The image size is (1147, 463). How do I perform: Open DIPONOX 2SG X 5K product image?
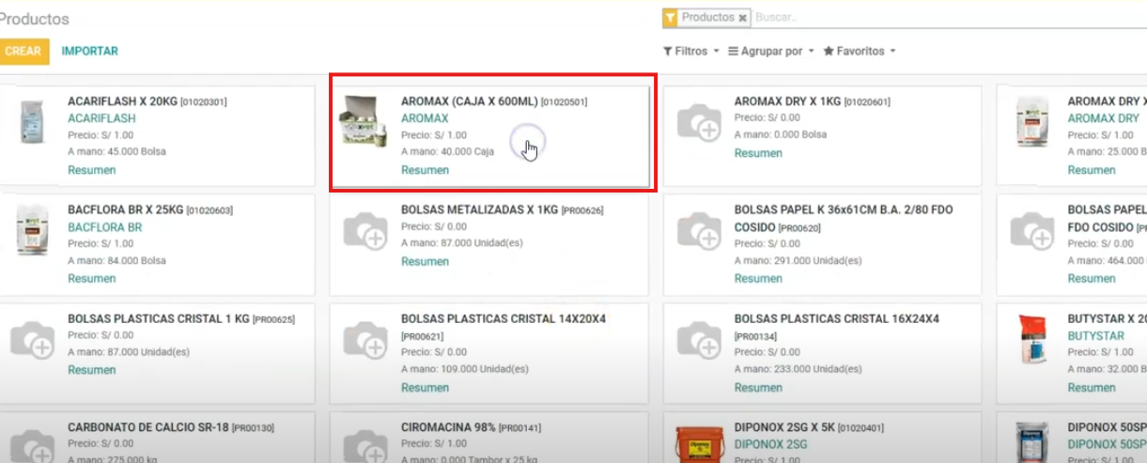699,442
